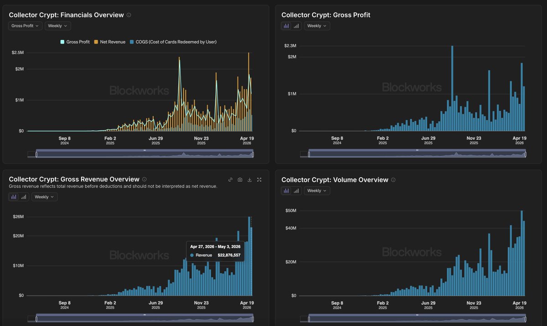Toggle COGS series in Financials legend

173,42
